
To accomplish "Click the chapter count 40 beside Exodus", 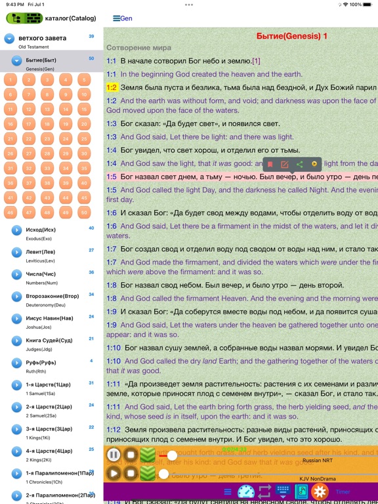I will (x=91, y=228).
